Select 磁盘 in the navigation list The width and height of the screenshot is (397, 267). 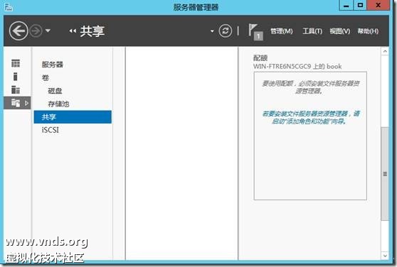point(55,91)
